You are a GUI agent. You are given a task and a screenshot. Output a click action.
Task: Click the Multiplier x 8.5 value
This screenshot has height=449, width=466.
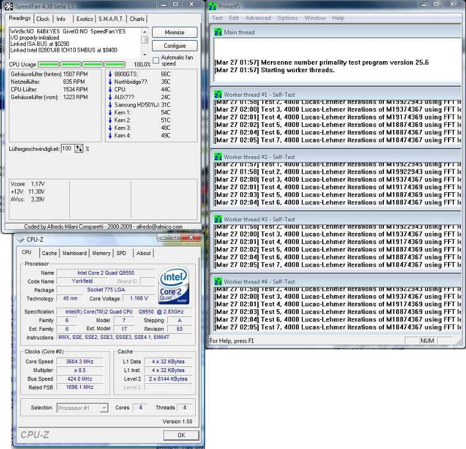[x=80, y=370]
